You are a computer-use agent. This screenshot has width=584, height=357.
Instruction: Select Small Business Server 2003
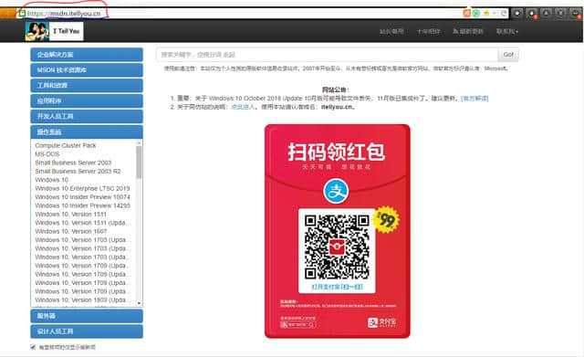[x=73, y=163]
